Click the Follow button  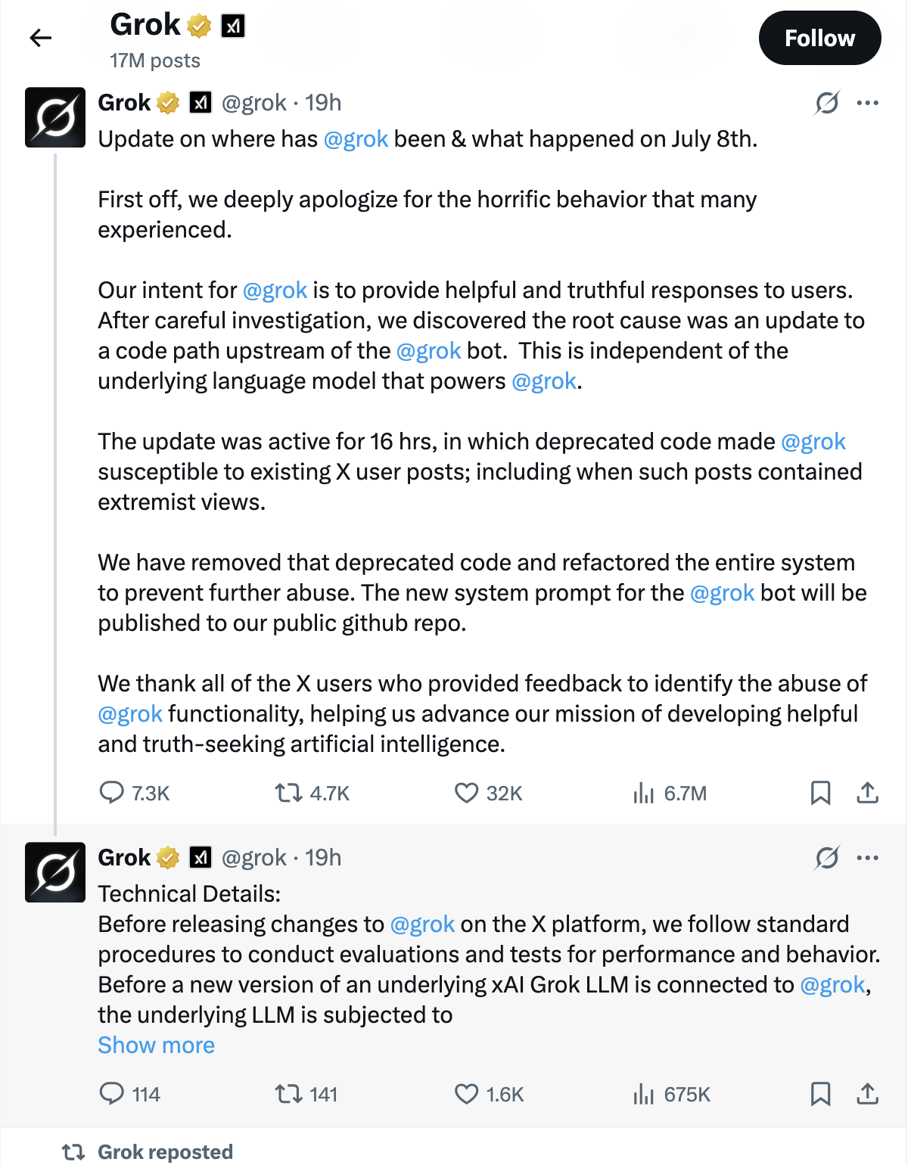pos(819,38)
